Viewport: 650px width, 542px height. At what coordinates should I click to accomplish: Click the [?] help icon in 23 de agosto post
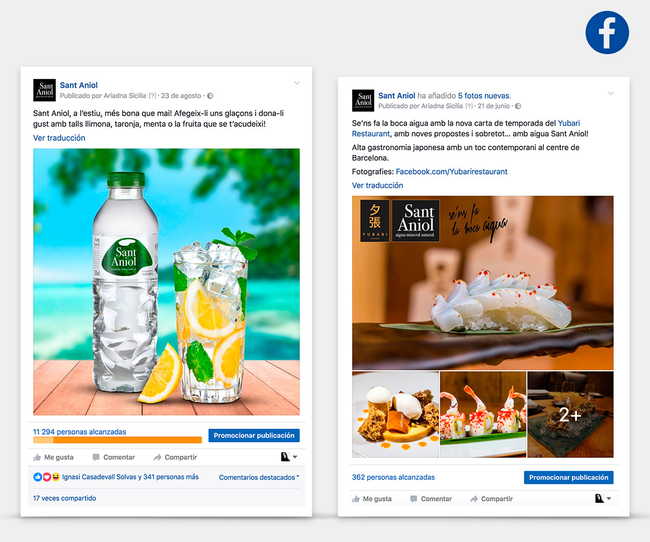[x=152, y=96]
